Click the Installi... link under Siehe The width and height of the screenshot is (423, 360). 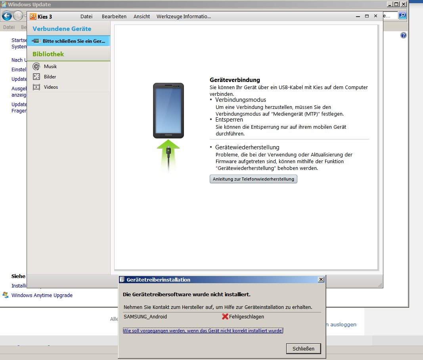point(19,286)
